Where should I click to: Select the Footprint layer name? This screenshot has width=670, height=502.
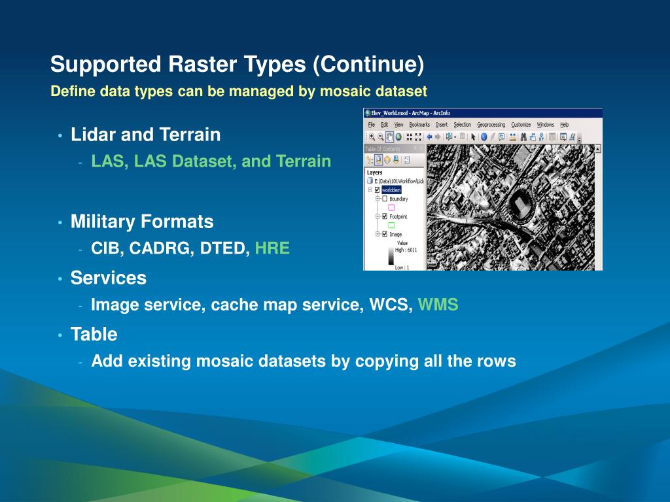click(x=398, y=216)
